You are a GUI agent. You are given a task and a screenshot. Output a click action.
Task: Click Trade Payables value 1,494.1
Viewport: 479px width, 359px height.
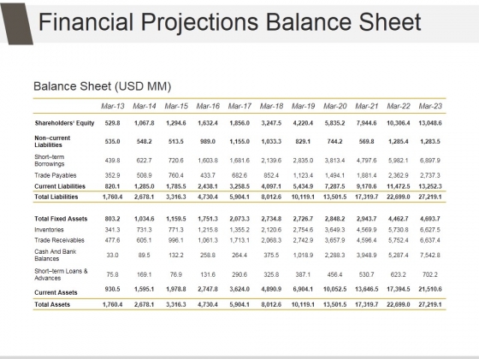click(x=334, y=175)
